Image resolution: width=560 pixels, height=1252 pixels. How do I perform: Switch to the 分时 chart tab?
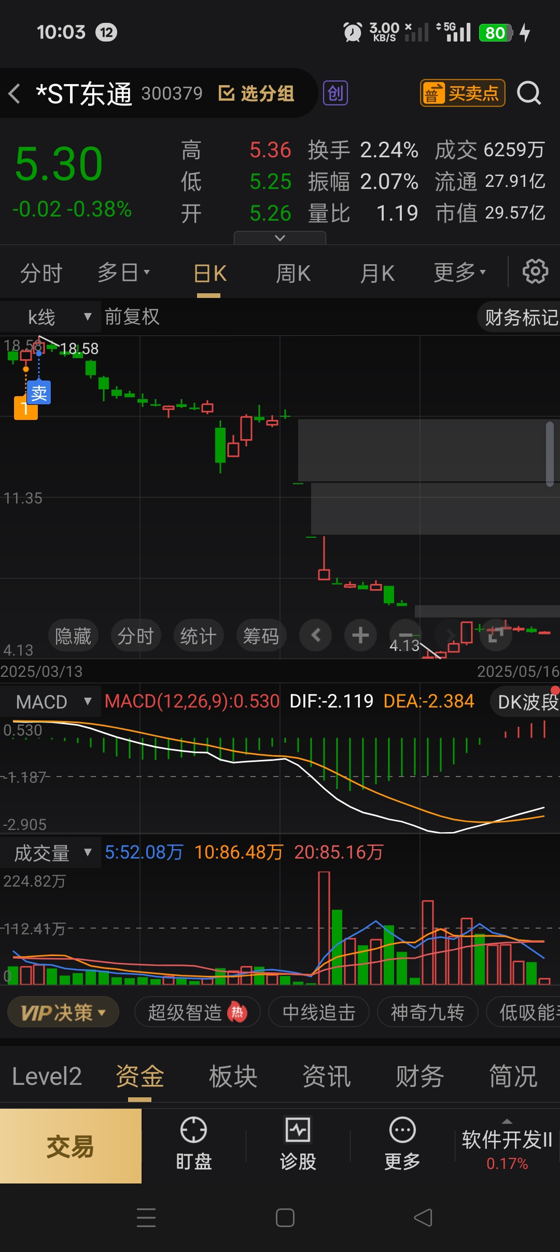[41, 273]
